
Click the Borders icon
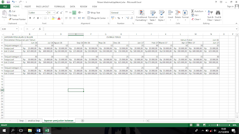coord(46,18)
